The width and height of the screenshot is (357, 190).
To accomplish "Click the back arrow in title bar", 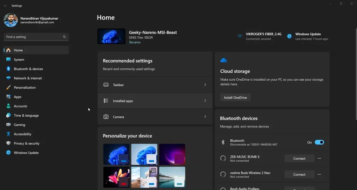I will [x=6, y=6].
